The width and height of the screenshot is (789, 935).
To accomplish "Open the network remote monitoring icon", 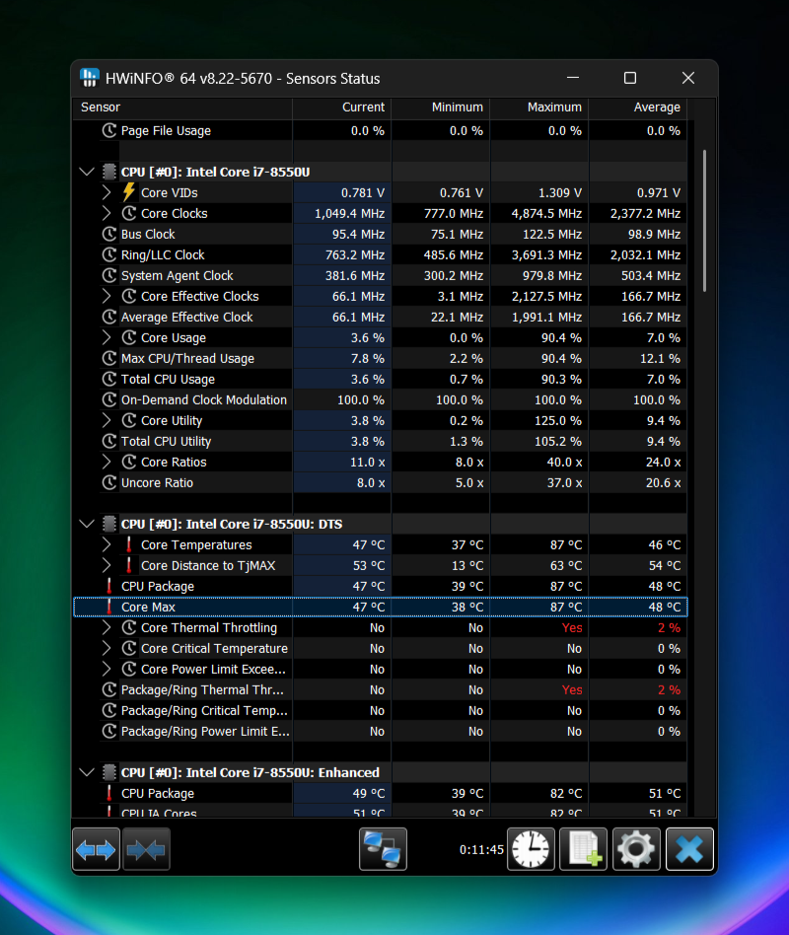I will coord(383,849).
